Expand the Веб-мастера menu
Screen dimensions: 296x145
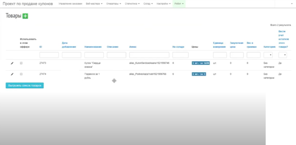[x=94, y=4]
